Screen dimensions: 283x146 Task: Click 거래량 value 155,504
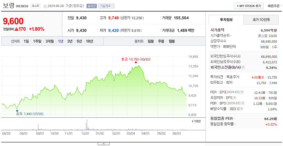click(x=181, y=18)
